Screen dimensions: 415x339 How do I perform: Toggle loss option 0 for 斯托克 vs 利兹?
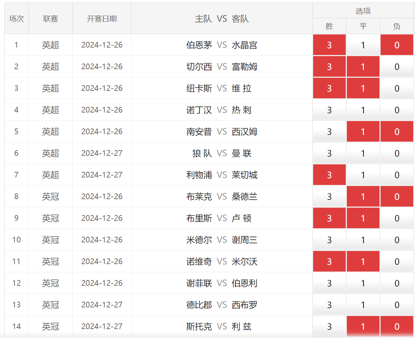[x=397, y=327]
